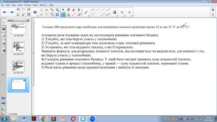Open the Tools menu
The image size is (217, 122).
pos(35,5)
